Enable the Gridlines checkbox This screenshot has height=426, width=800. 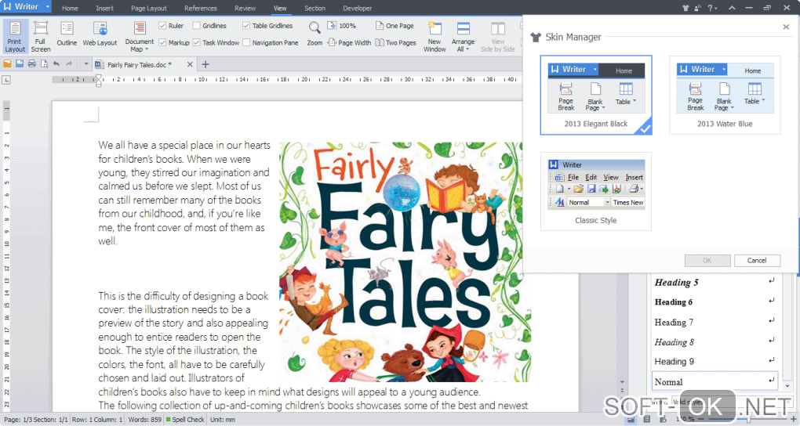196,26
